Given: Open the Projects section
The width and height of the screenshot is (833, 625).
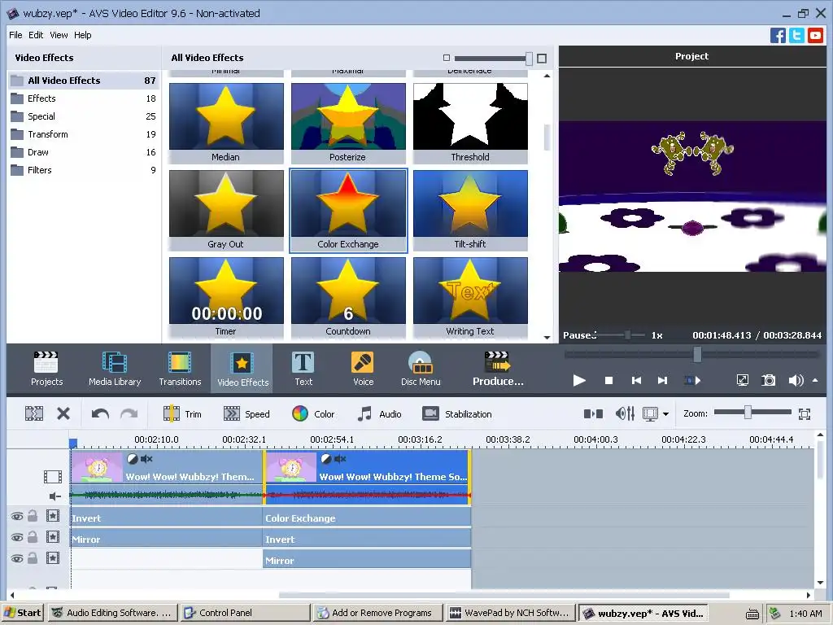Looking at the screenshot, I should pos(46,369).
